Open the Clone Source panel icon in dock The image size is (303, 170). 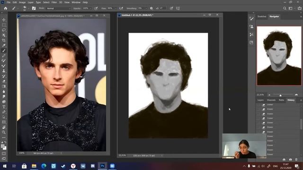pos(251,26)
